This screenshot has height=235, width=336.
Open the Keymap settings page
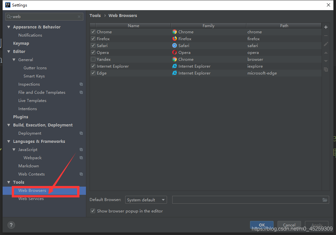[x=21, y=43]
